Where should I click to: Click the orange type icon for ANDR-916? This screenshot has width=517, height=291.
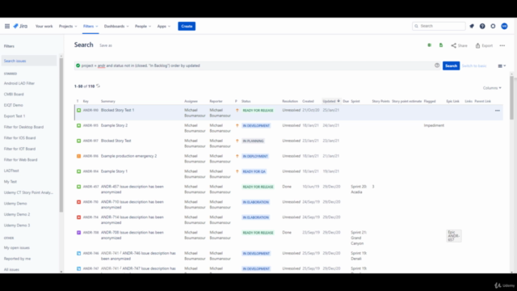pos(79,156)
